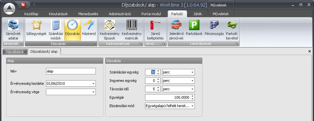Viewport: 314px width, 121px height.
Task: Switch to the Adminisztráció ribbon tab
Action: pos(120,14)
